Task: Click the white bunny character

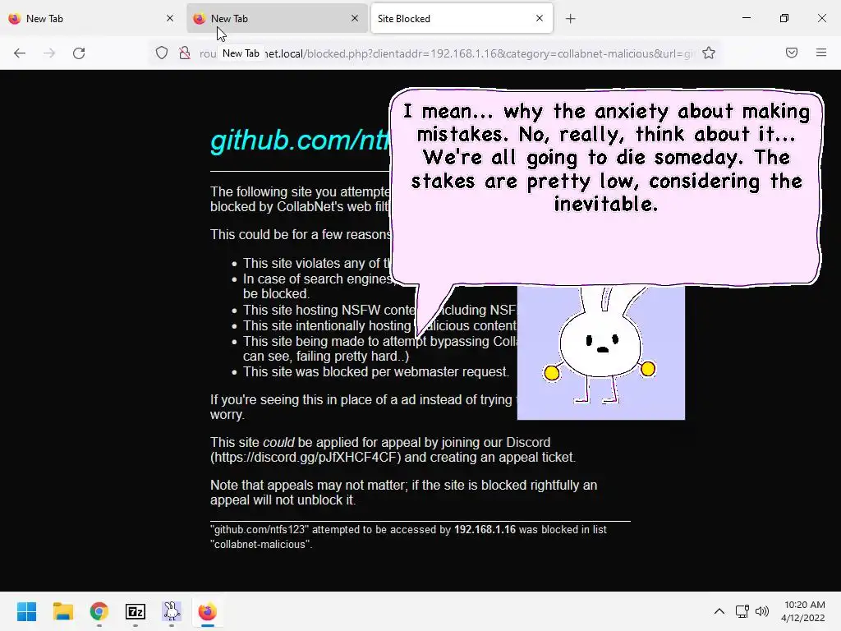Action: pos(600,348)
